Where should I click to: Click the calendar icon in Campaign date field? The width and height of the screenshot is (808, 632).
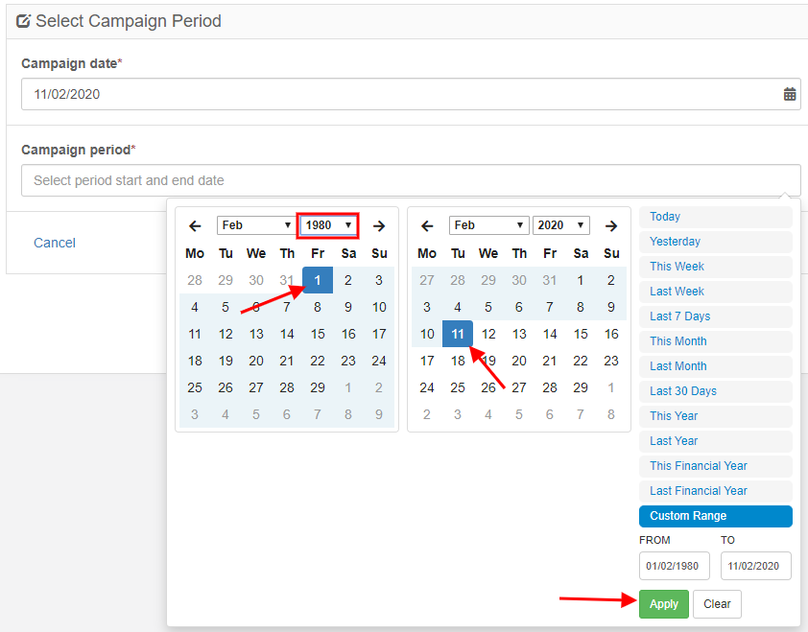(790, 94)
